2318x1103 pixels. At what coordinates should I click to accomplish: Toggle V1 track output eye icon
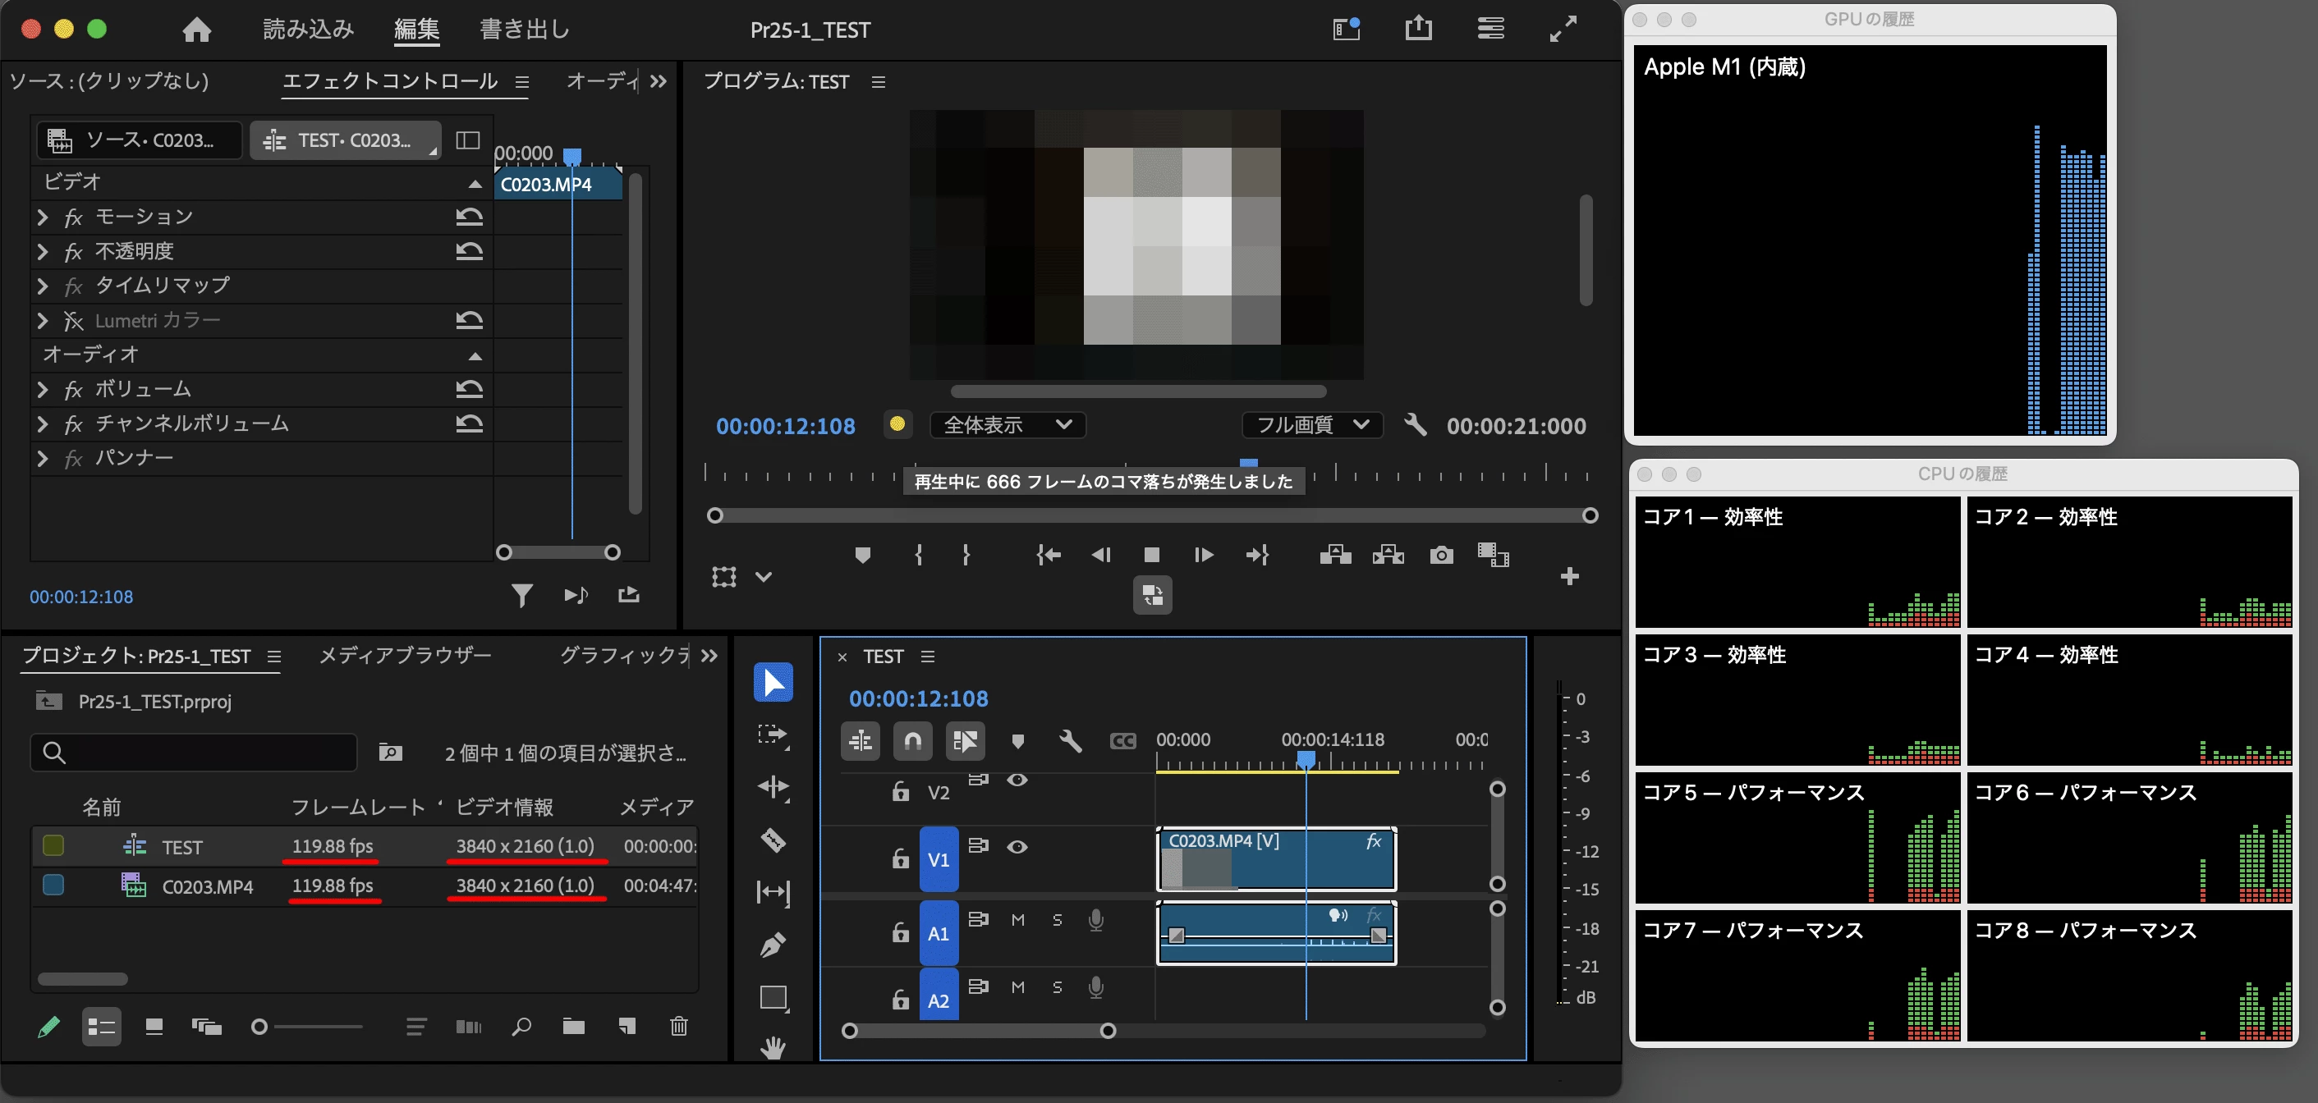1017,847
